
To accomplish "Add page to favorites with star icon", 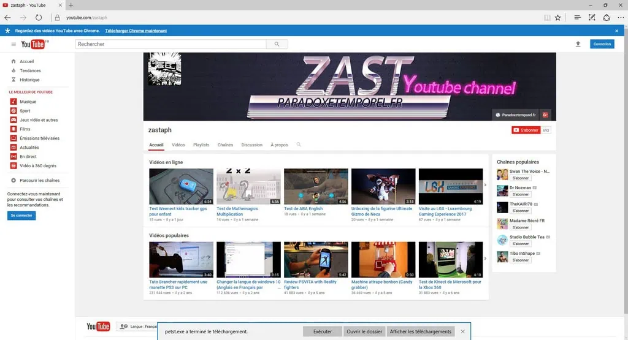I will [557, 18].
